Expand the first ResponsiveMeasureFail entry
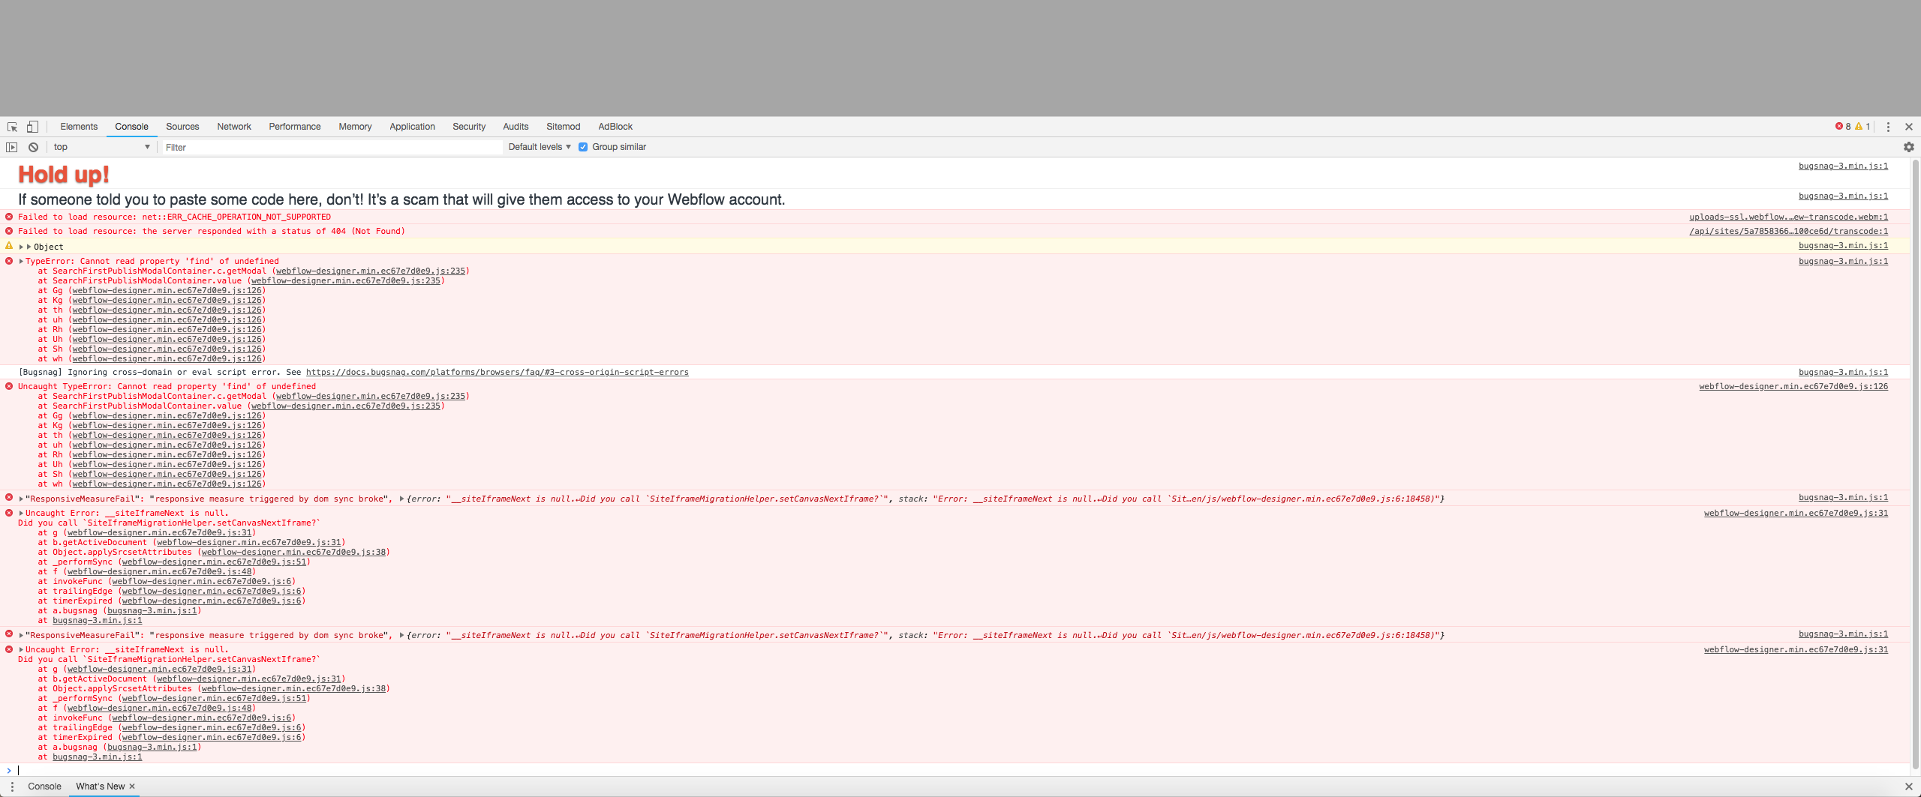1921x797 pixels. [x=21, y=499]
